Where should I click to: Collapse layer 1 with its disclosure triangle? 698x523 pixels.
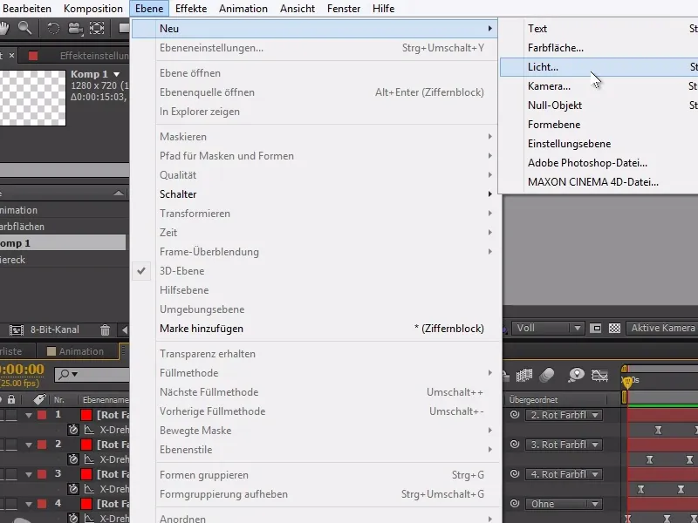coord(29,414)
